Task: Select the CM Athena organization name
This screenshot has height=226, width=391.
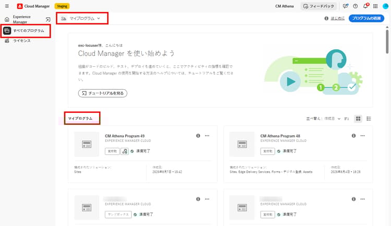Action: [x=284, y=6]
